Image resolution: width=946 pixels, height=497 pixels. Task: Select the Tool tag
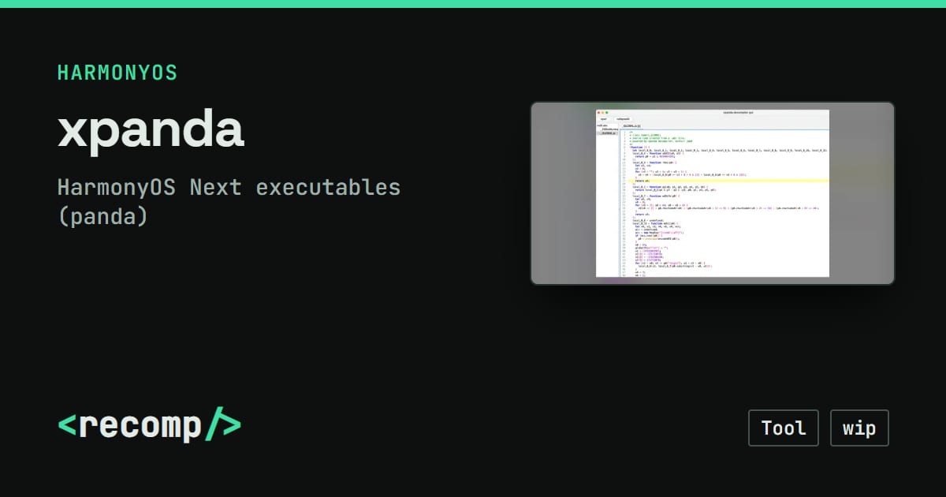[784, 428]
